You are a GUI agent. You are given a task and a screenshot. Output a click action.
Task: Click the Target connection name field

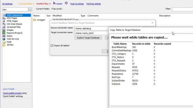(x=91, y=33)
